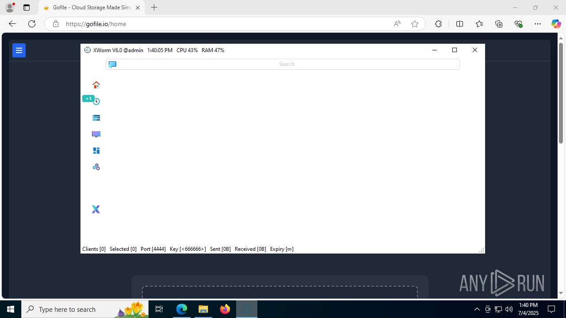Open the gears settings sidebar icon
Image resolution: width=566 pixels, height=318 pixels.
96,167
